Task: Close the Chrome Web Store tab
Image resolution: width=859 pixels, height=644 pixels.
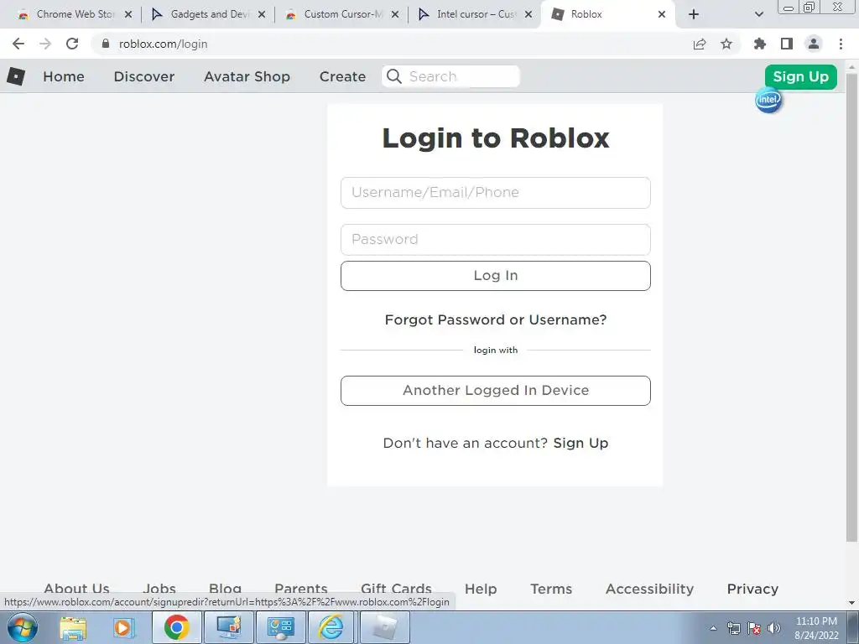Action: pos(128,14)
